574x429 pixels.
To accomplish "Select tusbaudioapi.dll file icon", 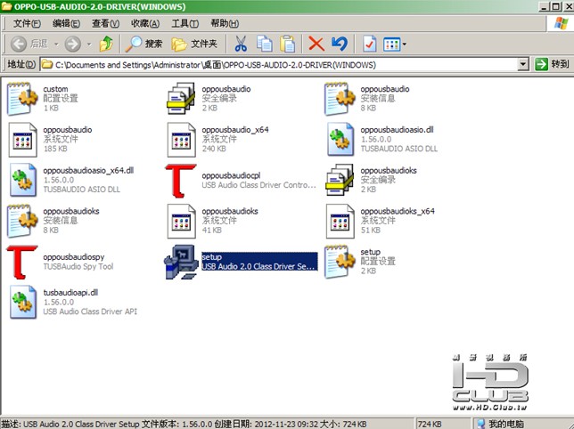I will [23, 302].
